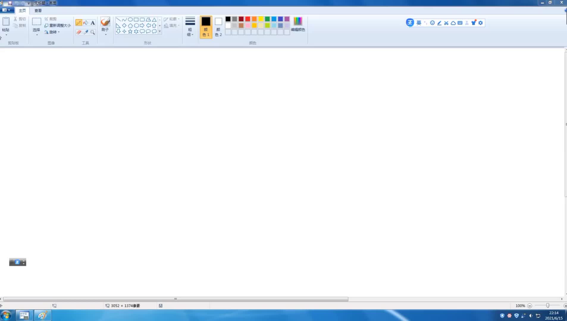
Task: Click the Brushes icon
Action: coord(105,22)
